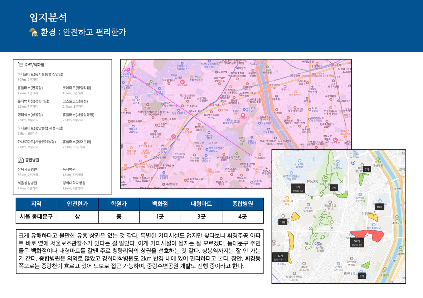Select the 8개 전농동 1위 map label
Image resolution: width=423 pixels, height=298 pixels.
298,189
